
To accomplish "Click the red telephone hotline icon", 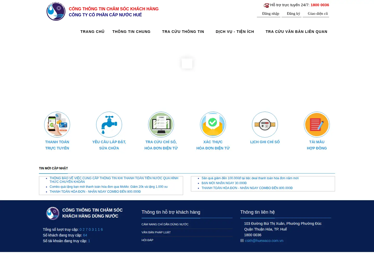I will [266, 5].
